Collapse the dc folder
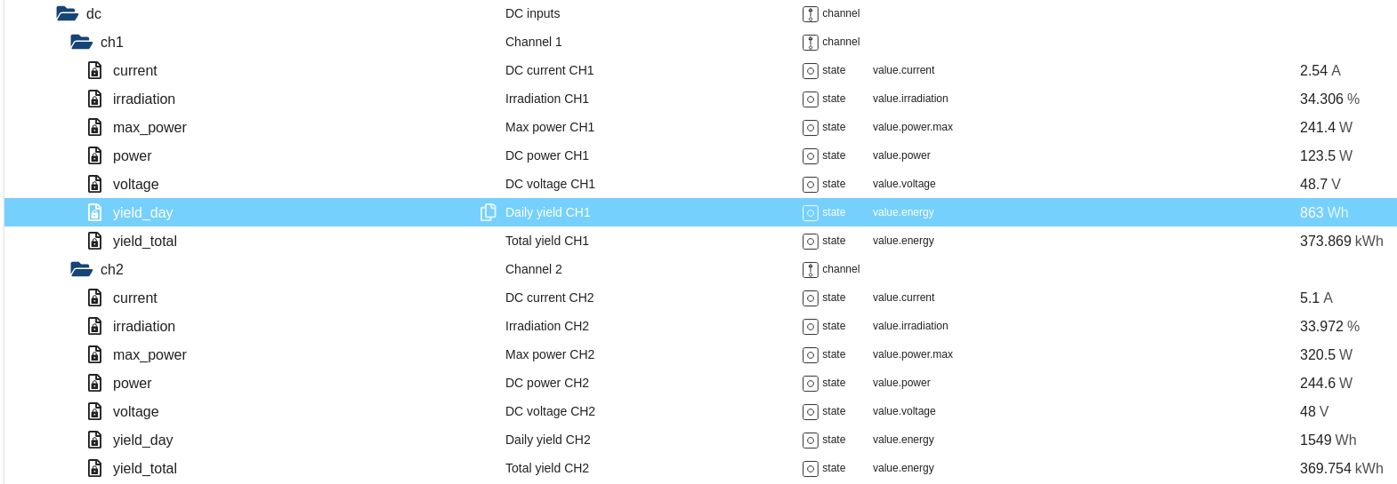Screen dimensions: 1397x484 coord(67,13)
